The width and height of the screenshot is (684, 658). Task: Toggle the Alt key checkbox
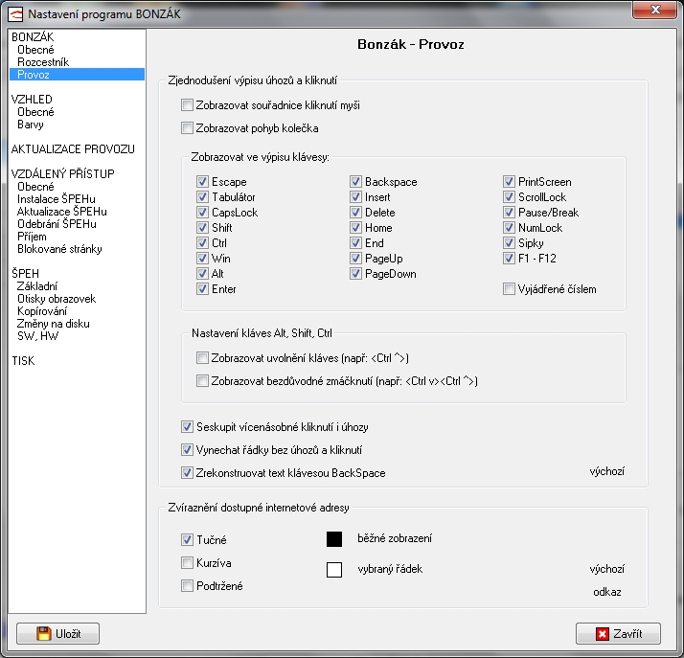pos(202,273)
